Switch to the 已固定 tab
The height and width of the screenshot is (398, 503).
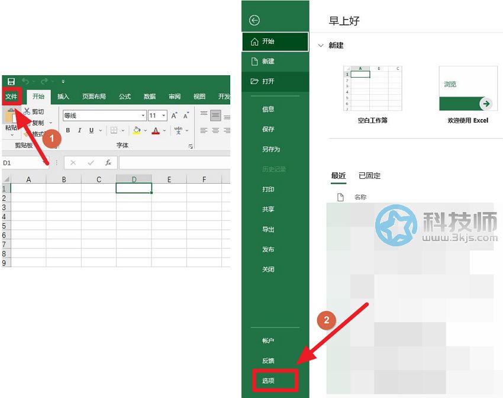click(x=369, y=175)
